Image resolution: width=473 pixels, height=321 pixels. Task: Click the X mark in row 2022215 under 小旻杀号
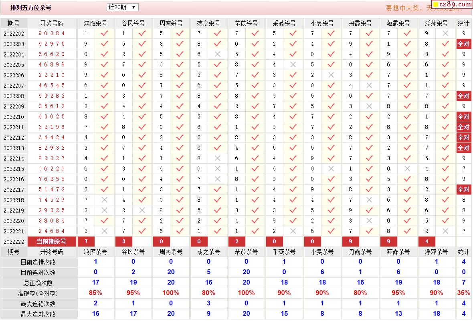pos(331,169)
